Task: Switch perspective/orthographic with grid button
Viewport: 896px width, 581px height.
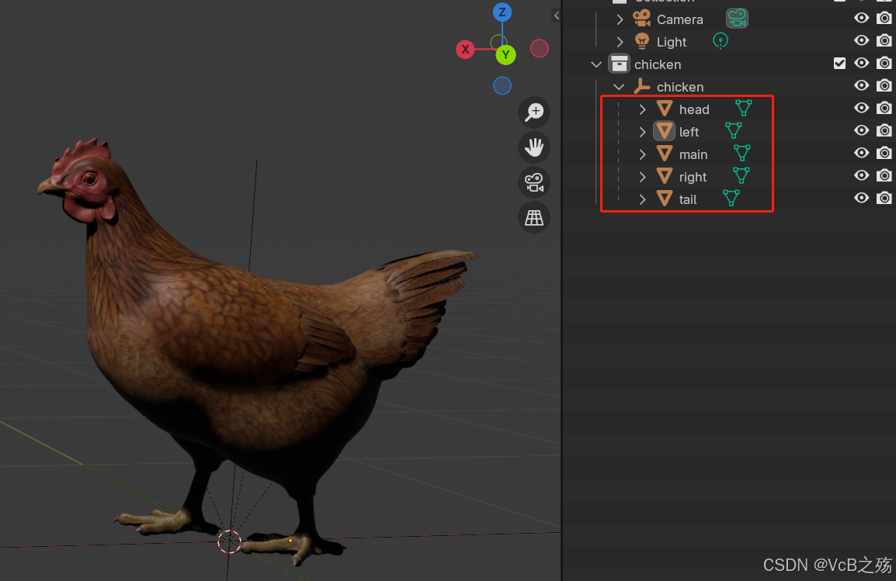Action: tap(534, 217)
